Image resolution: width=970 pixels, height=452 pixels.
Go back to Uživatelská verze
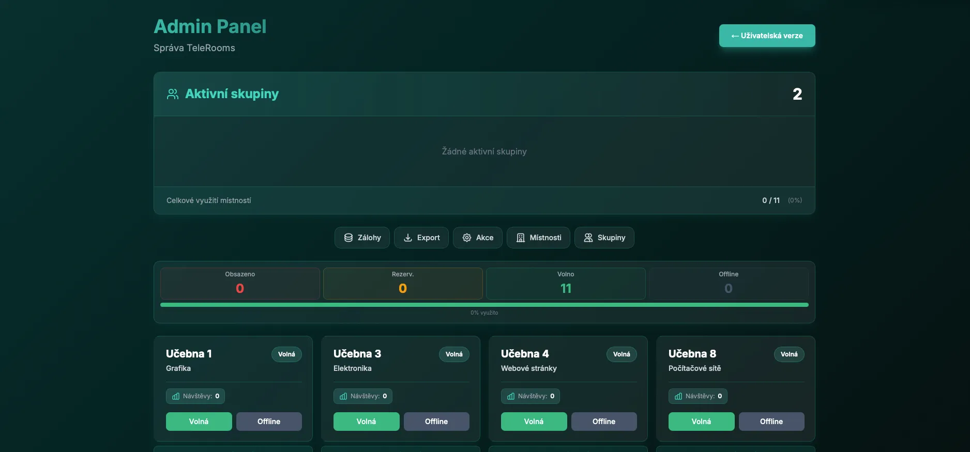click(x=767, y=36)
